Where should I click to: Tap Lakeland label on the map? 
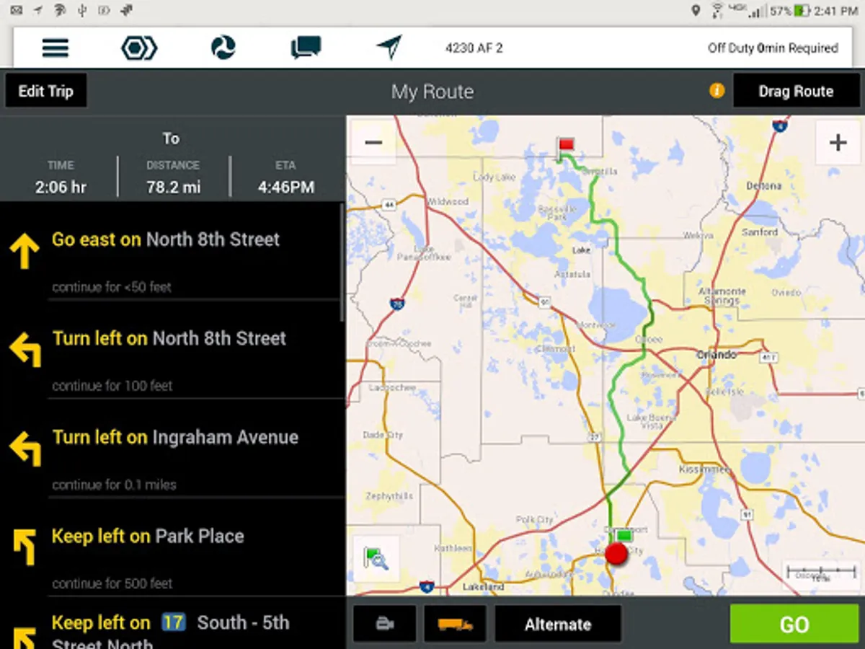point(484,587)
